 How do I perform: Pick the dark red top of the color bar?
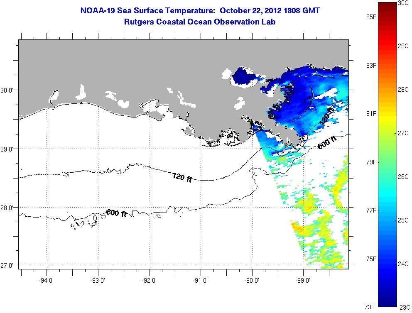tap(387, 7)
